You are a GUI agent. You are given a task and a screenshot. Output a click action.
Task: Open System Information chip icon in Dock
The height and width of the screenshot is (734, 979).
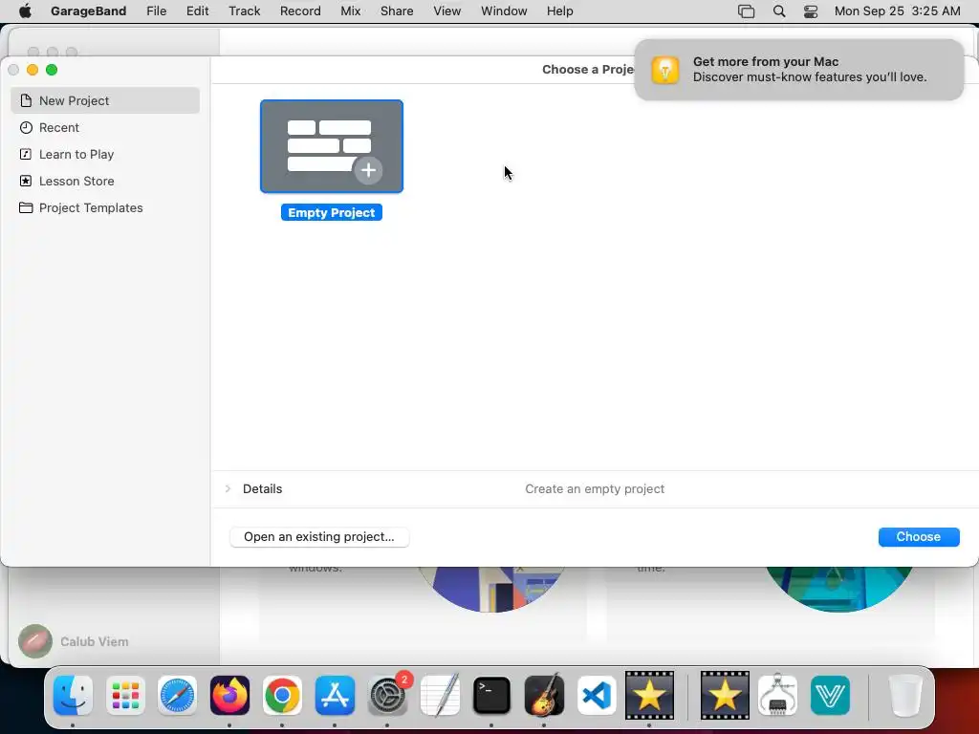click(x=777, y=696)
